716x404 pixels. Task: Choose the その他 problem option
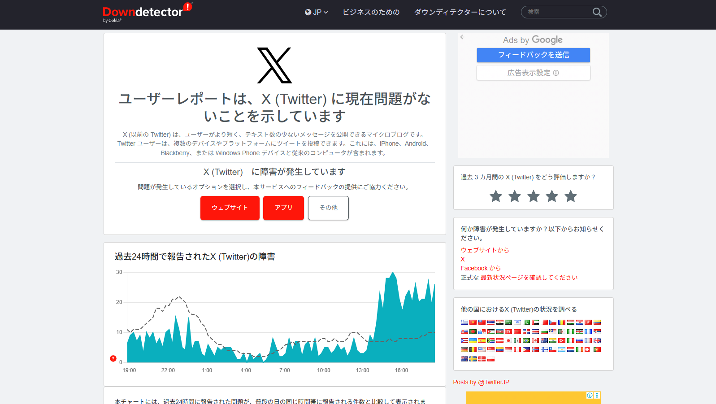click(x=328, y=208)
